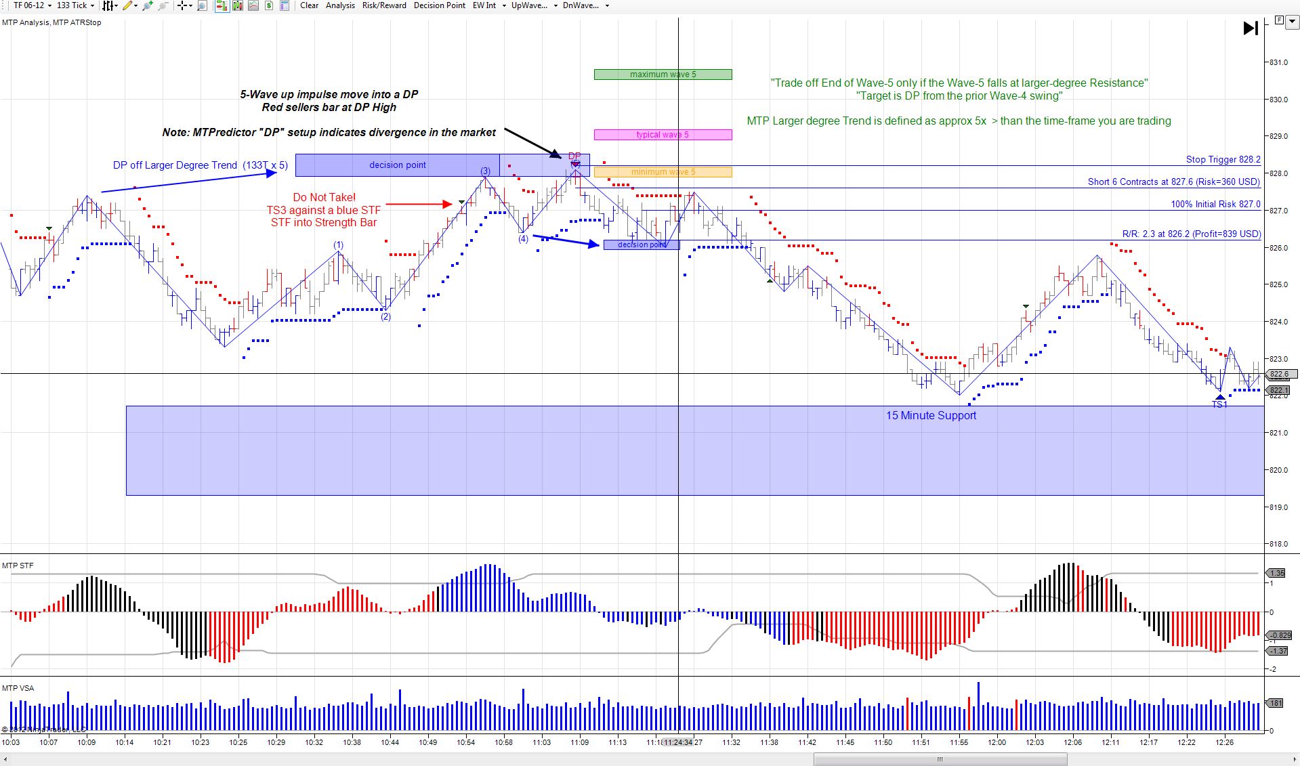Image resolution: width=1300 pixels, height=766 pixels.
Task: Select the R/R 2.3 at 826.2 label
Action: (1191, 234)
